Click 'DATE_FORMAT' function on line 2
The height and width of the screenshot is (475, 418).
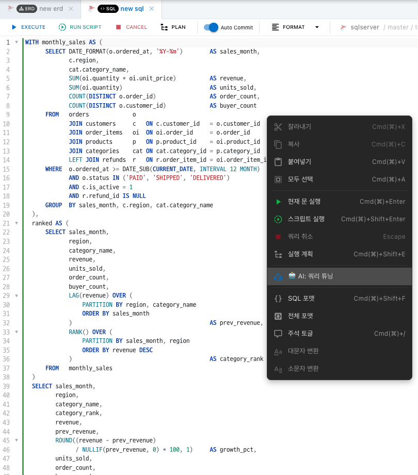[x=87, y=52]
